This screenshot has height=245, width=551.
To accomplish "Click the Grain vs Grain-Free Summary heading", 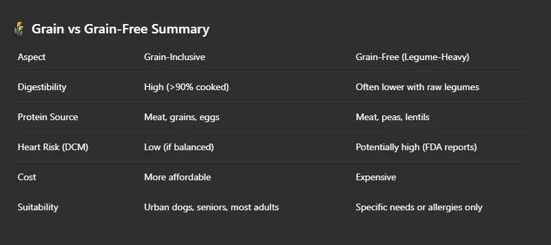I will (120, 29).
